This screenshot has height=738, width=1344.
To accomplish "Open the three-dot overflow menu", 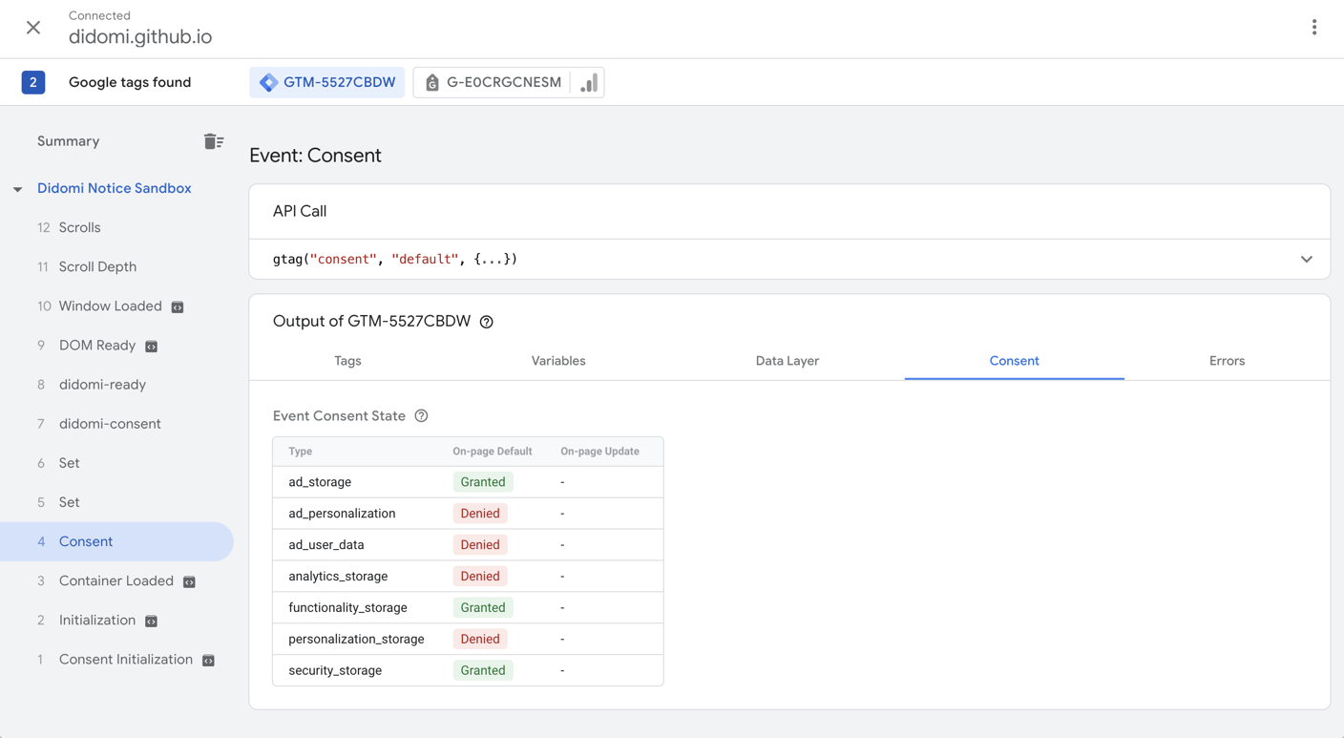I will coord(1314,27).
